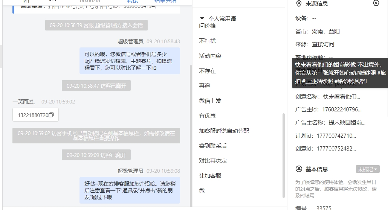
Task: Click the 访客手机号已自动标记 system notice
Action: click(x=96, y=135)
